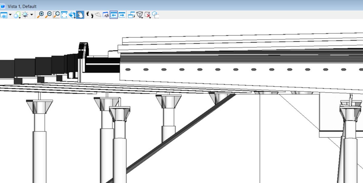The image size is (363, 183).
Task: Activate the Window Area zoom tool
Action: click(x=56, y=15)
